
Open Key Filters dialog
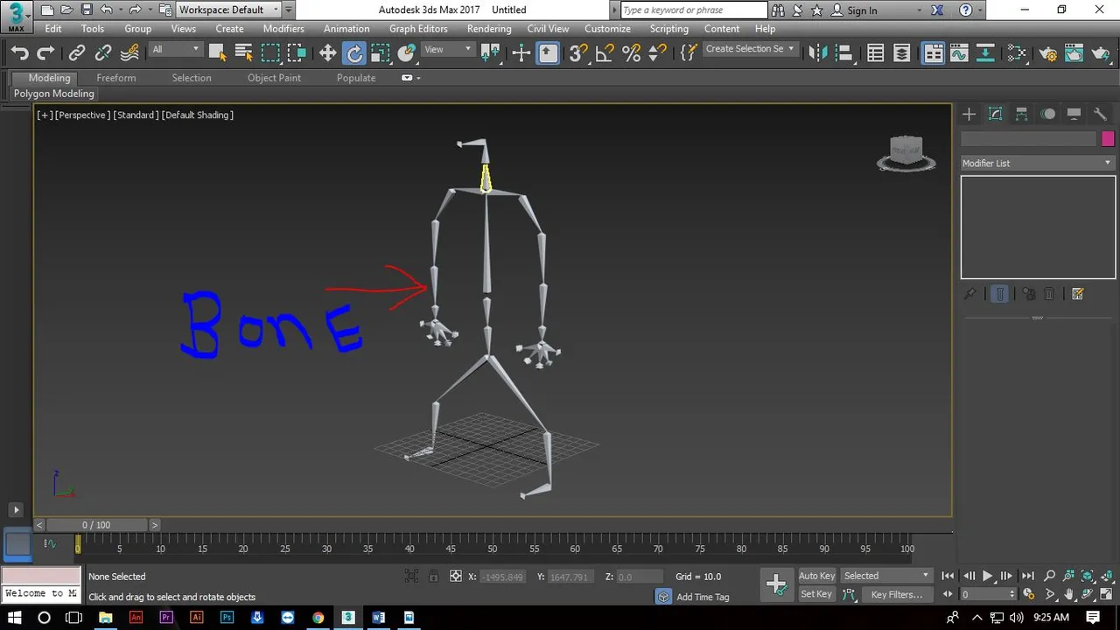pyautogui.click(x=897, y=594)
